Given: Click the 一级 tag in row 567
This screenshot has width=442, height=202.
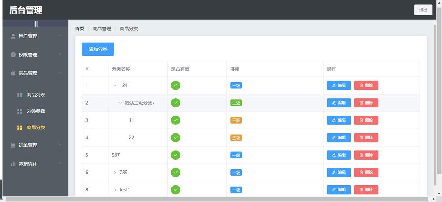Looking at the screenshot, I should [x=236, y=155].
